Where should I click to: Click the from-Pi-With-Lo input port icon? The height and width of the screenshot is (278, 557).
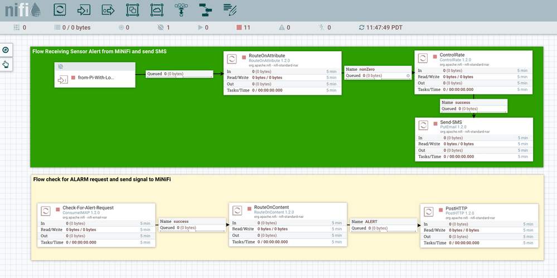coord(62,80)
